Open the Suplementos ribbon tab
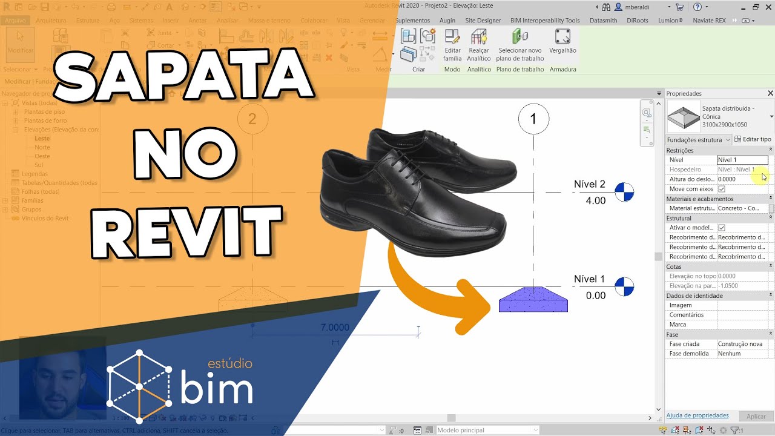This screenshot has width=775, height=436. (412, 20)
